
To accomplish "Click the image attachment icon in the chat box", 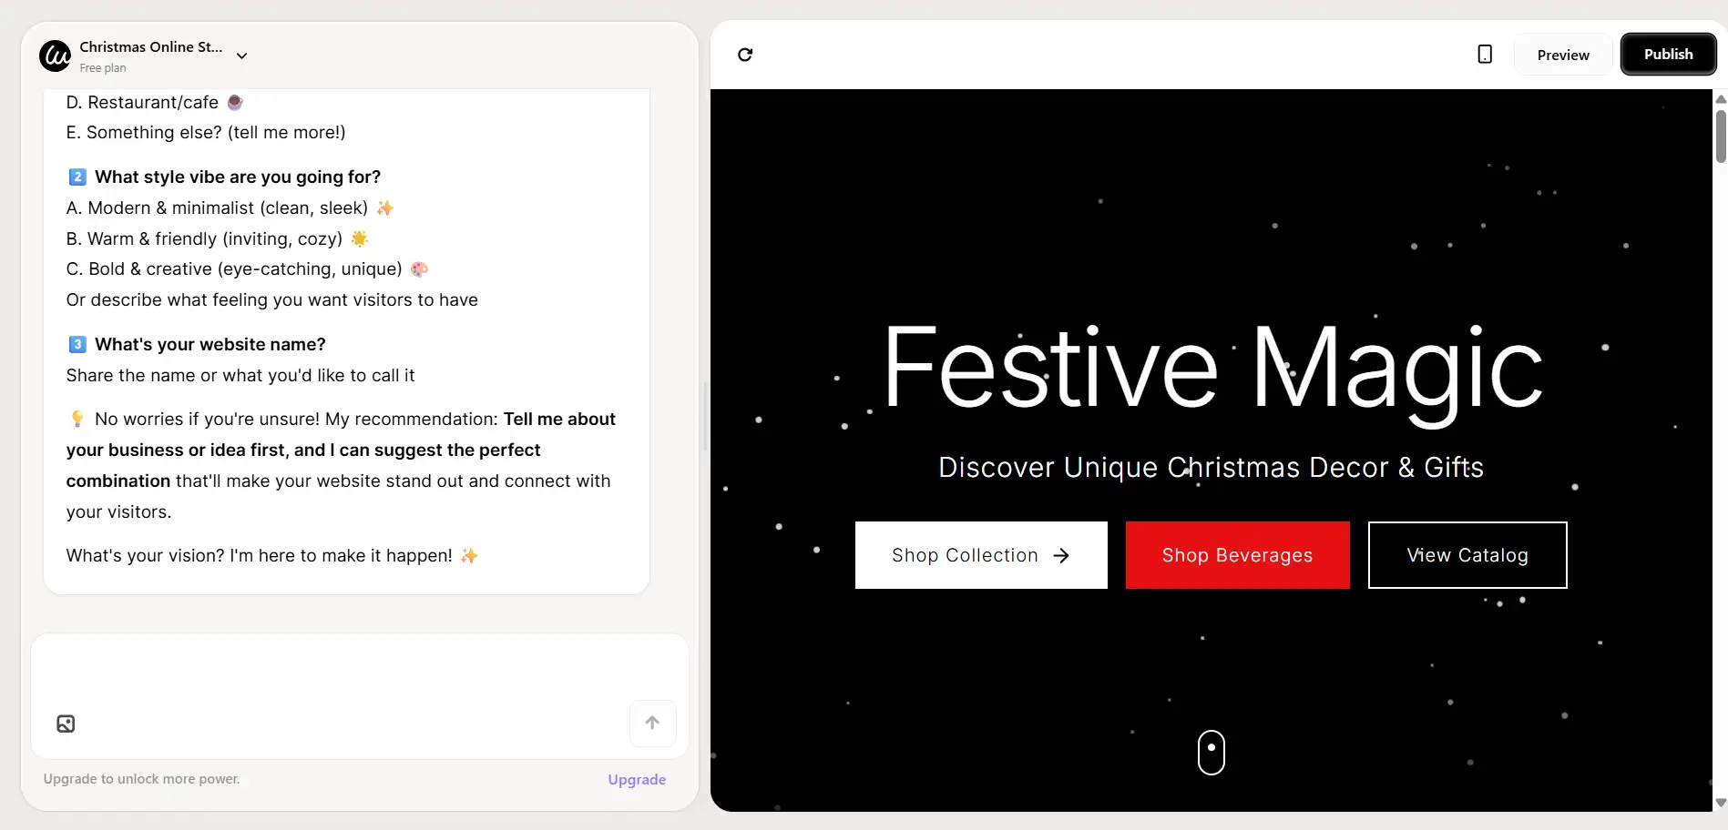I will (65, 723).
